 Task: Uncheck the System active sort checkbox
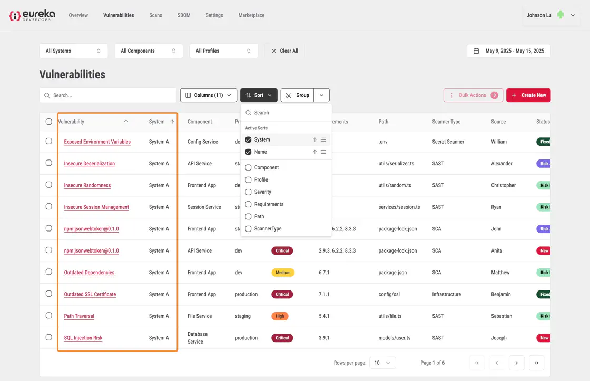coord(248,140)
